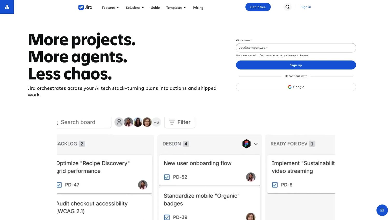Focus the Work email input field
392x220 pixels.
pyautogui.click(x=296, y=48)
